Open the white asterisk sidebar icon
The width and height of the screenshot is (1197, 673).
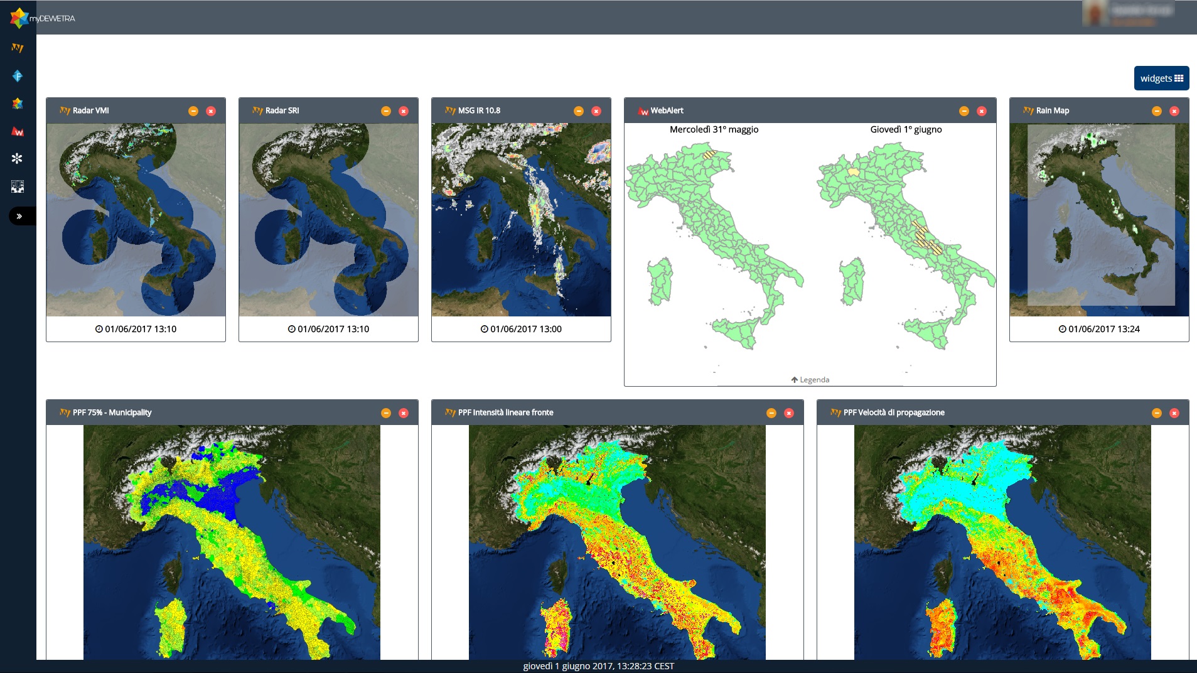pyautogui.click(x=17, y=158)
